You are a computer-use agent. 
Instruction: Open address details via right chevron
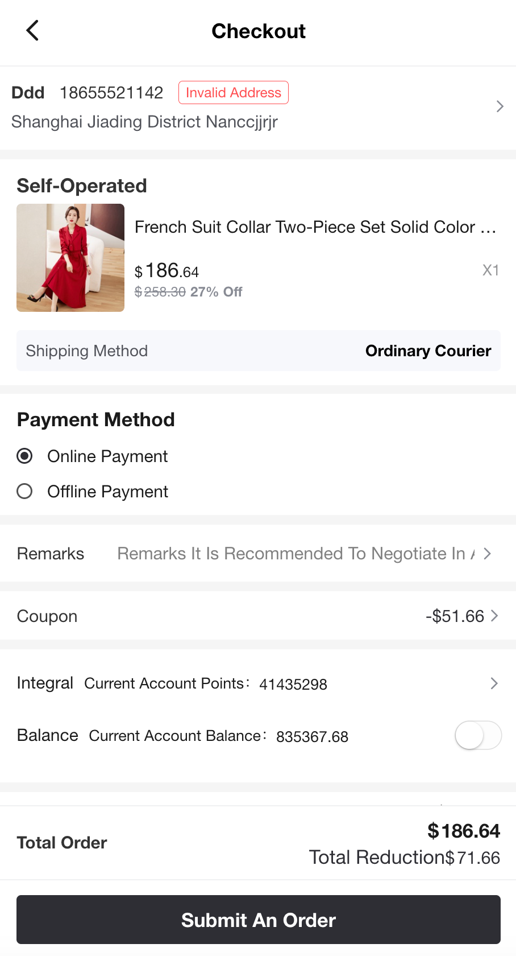[500, 106]
